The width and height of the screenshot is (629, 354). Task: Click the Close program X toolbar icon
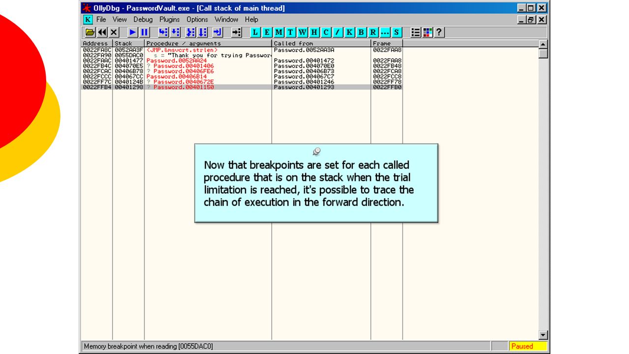tap(114, 32)
